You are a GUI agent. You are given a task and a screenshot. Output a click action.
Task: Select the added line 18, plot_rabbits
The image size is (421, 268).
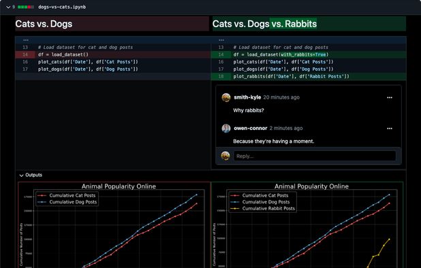pyautogui.click(x=309, y=76)
